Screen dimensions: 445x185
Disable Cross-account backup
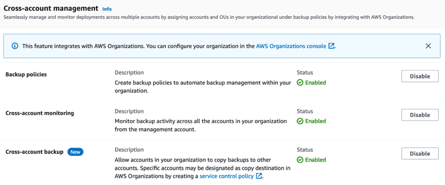click(420, 154)
